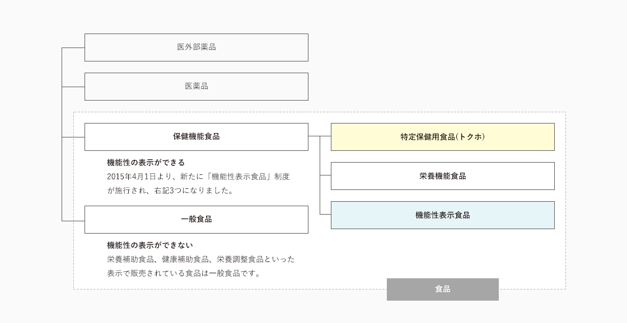627x323 pixels.
Task: Click the heading 機能性の表示ができる
Action: coord(146,163)
